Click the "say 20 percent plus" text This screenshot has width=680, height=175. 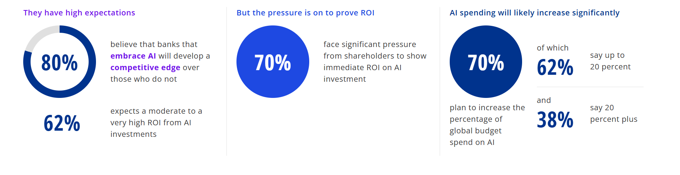pyautogui.click(x=613, y=113)
